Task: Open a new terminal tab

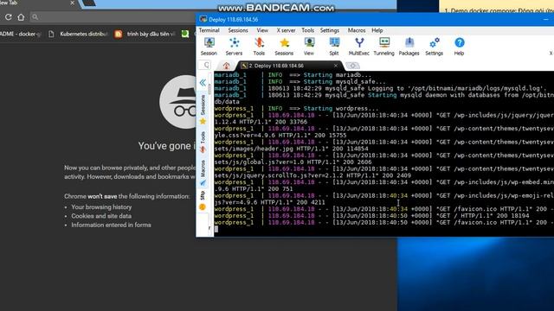Action: pos(352,66)
